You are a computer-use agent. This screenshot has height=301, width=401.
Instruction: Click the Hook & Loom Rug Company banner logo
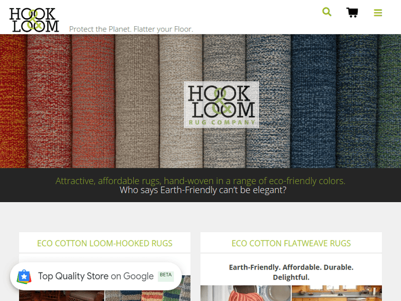tap(221, 104)
